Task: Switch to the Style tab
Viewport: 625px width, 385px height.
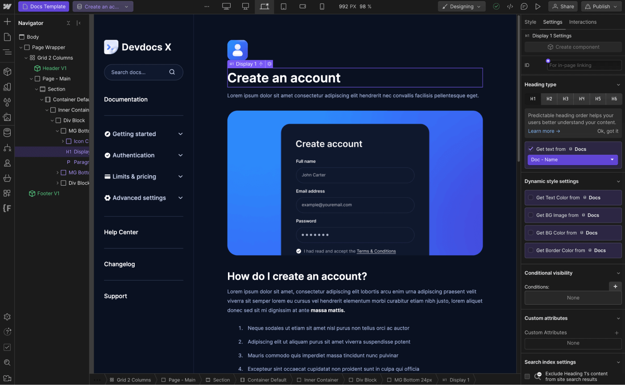Action: (530, 21)
